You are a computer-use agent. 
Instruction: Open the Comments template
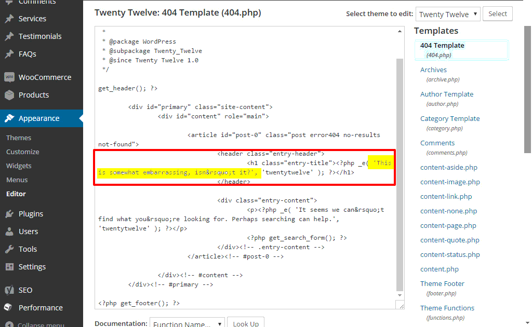[x=437, y=143]
